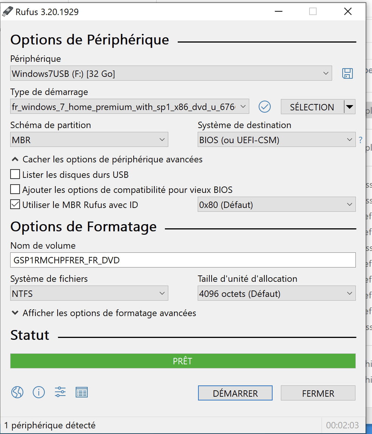Screen dimensions: 372x434
Task: Open the Système de fichiers dropdown
Action: tap(89, 293)
